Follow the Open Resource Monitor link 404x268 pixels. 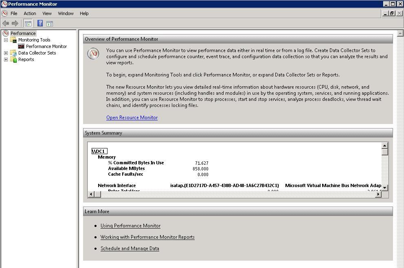tap(132, 118)
